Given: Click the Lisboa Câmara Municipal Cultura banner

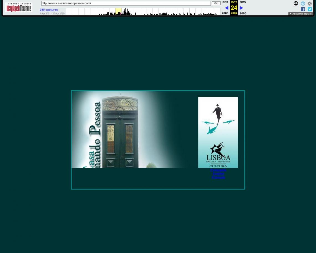Looking at the screenshot, I should coord(218,132).
